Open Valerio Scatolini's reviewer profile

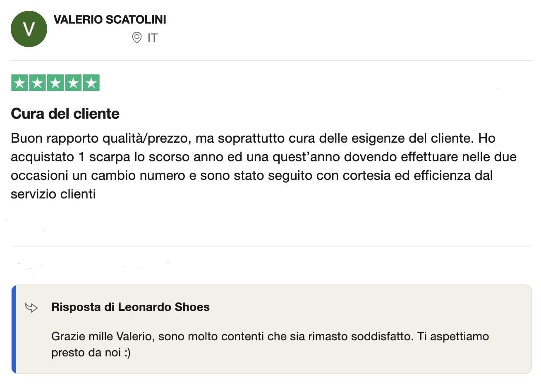[110, 19]
